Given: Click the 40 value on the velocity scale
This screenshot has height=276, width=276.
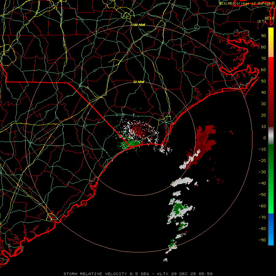Looking at the screenshot, I should click(263, 92).
